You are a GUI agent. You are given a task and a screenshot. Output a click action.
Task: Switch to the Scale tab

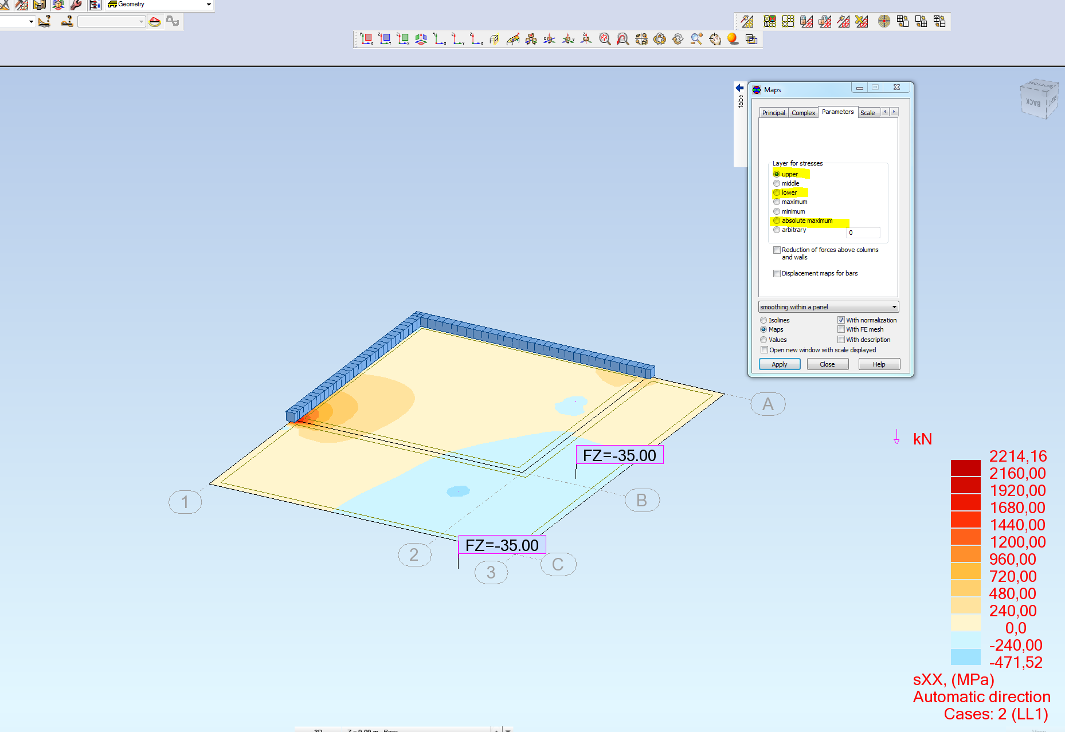click(x=867, y=112)
